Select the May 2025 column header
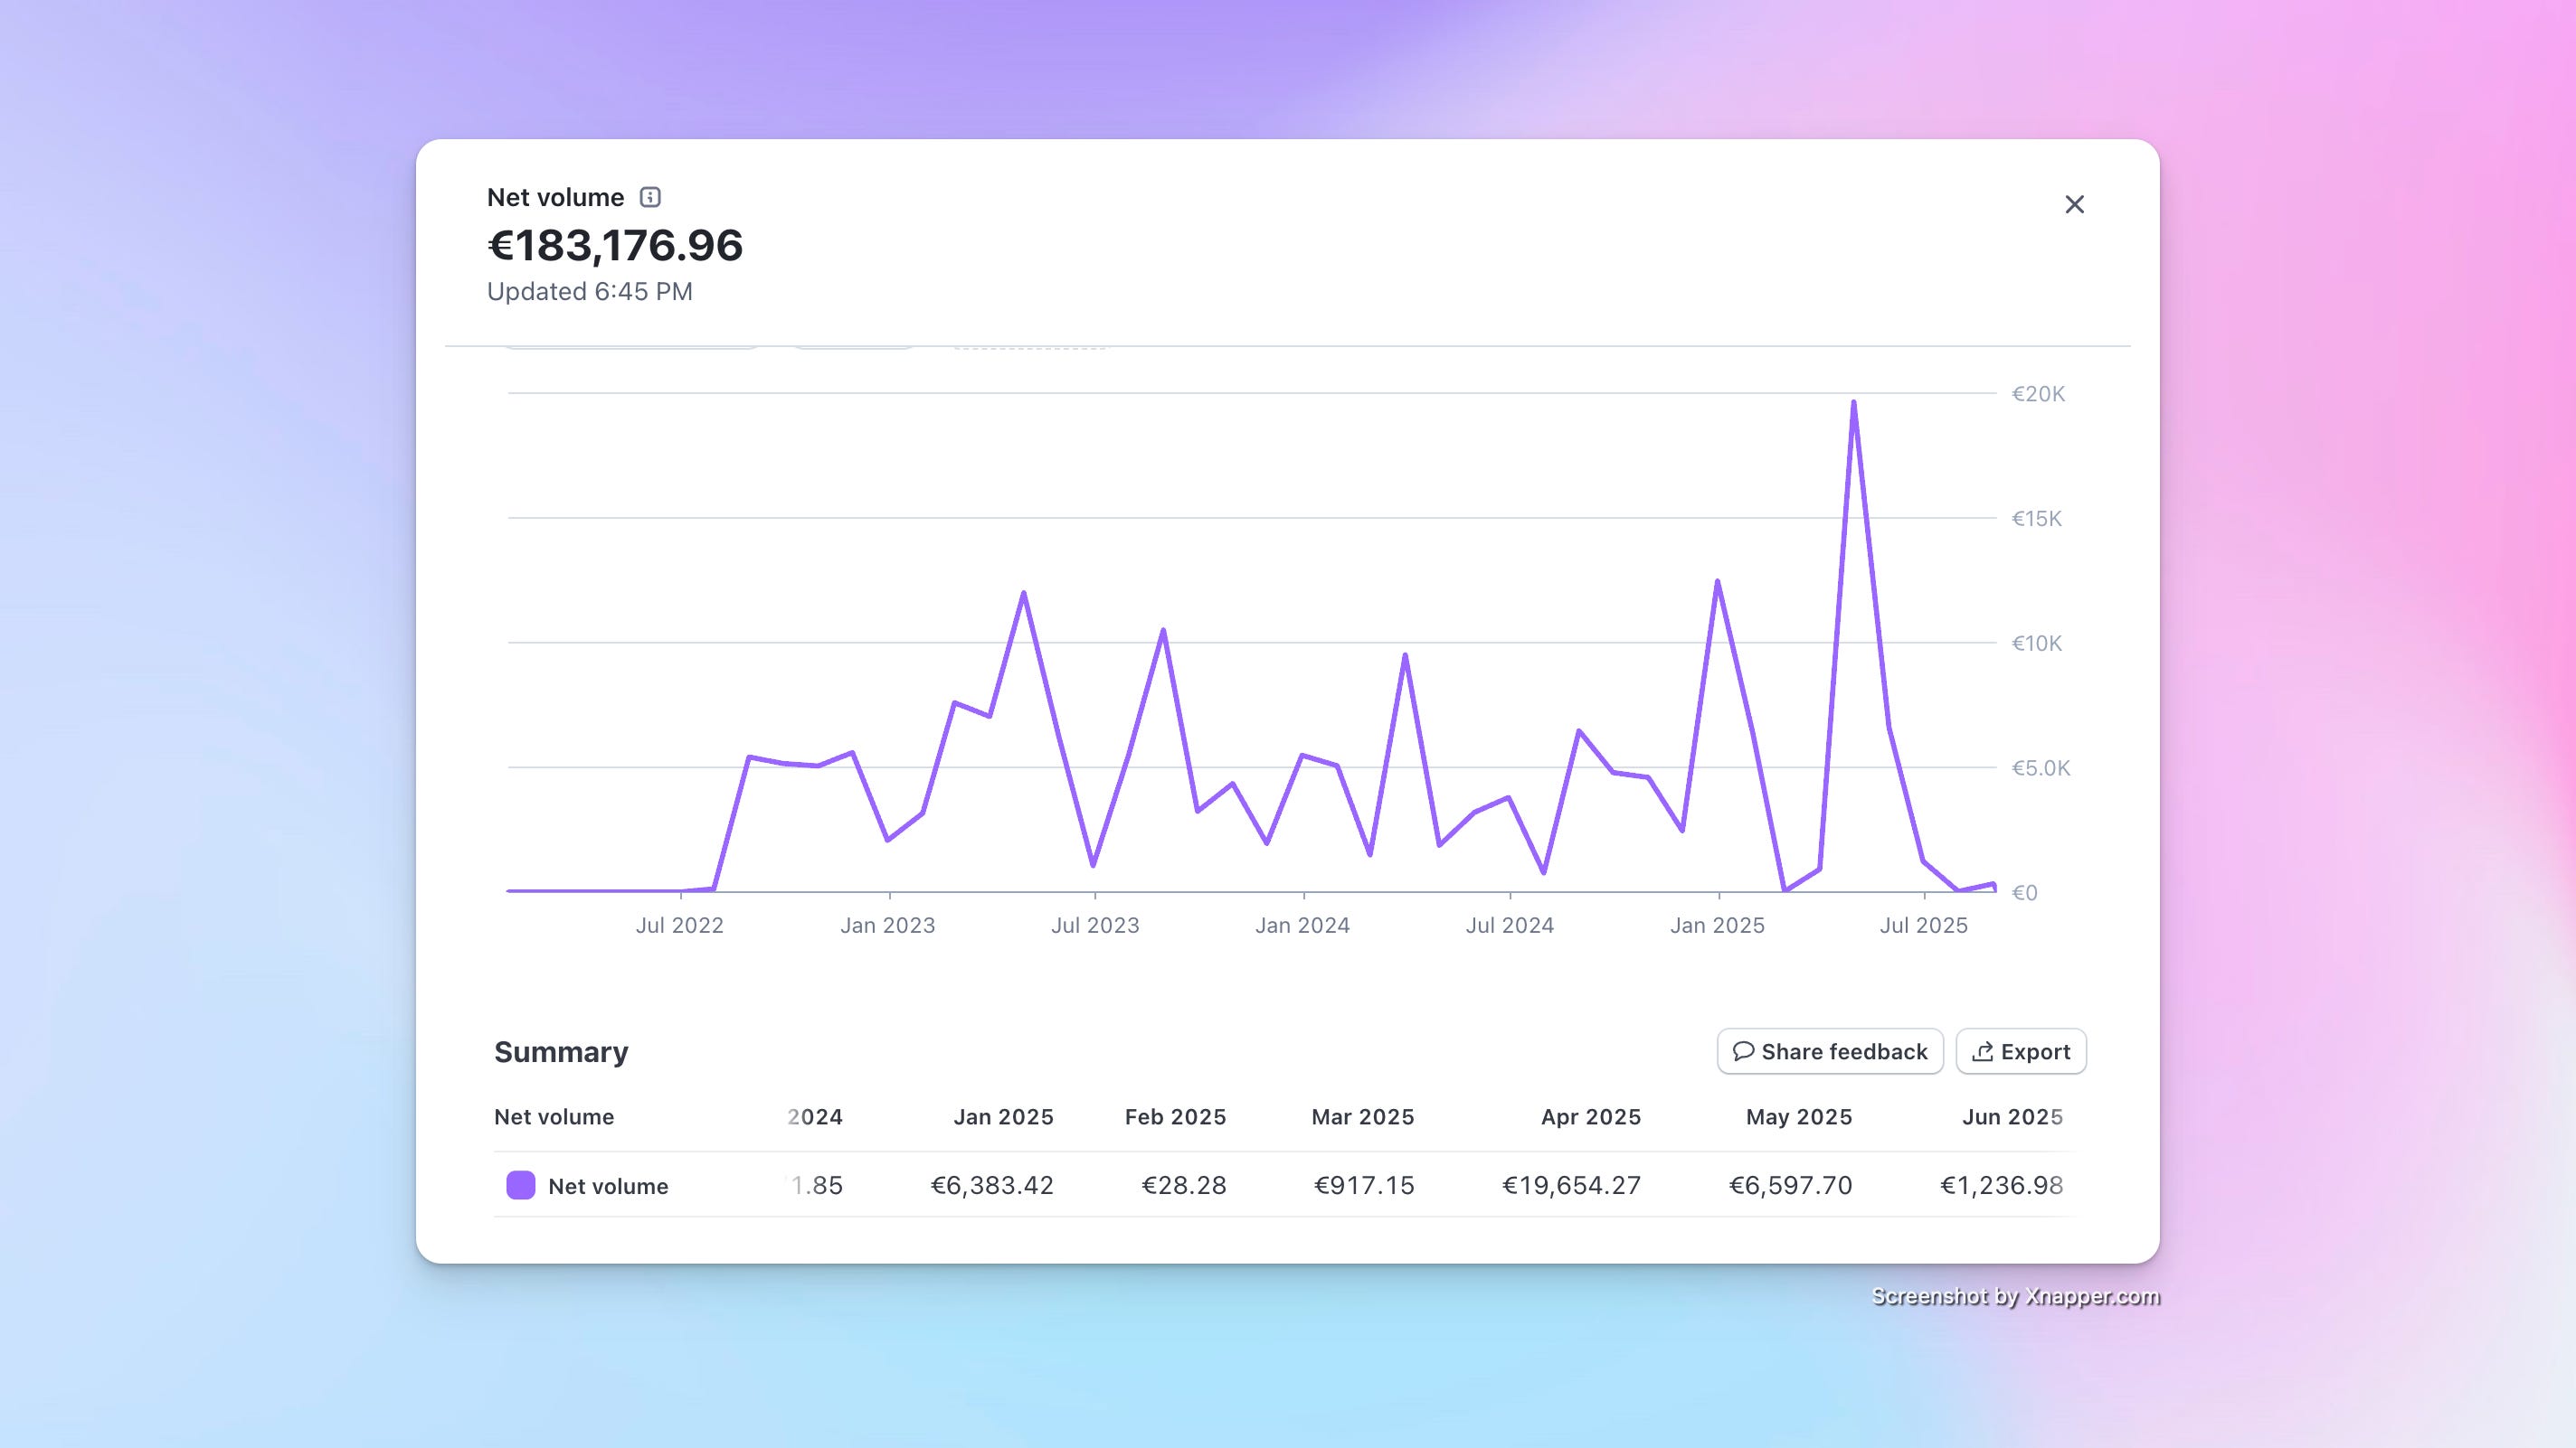Image resolution: width=2576 pixels, height=1448 pixels. tap(1798, 1116)
